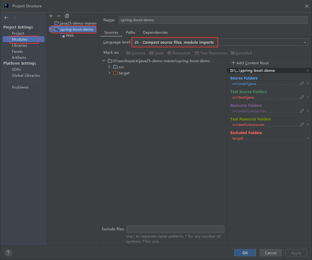Switch to the Paths tab
This screenshot has height=260, width=312.
(130, 32)
